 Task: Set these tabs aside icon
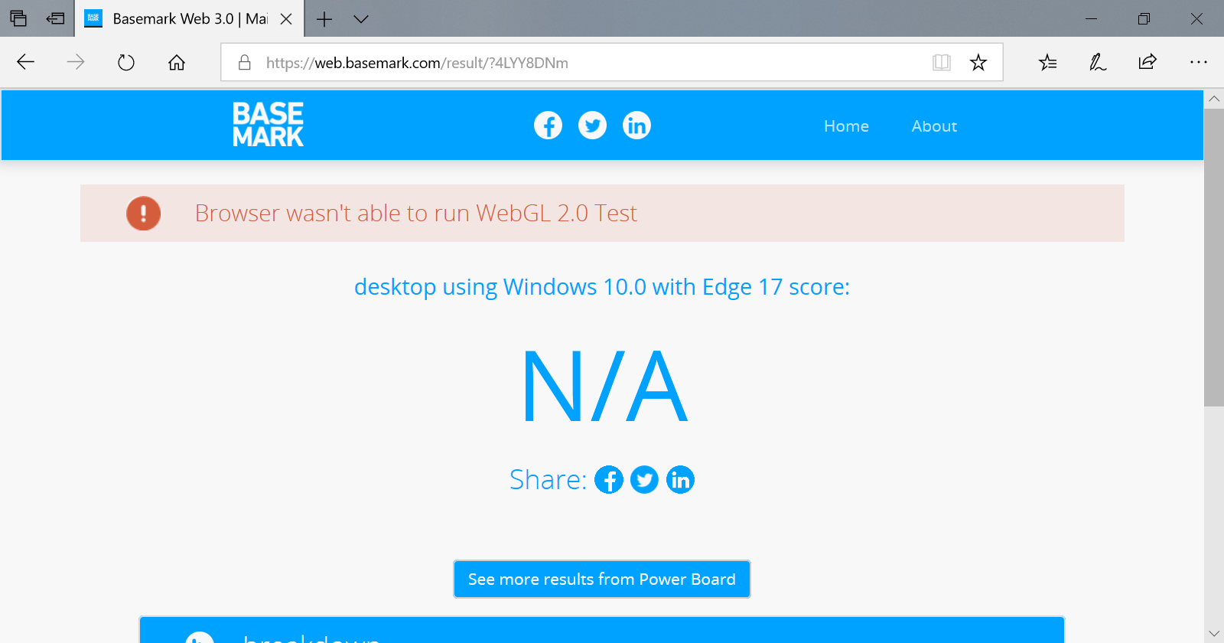coord(55,18)
